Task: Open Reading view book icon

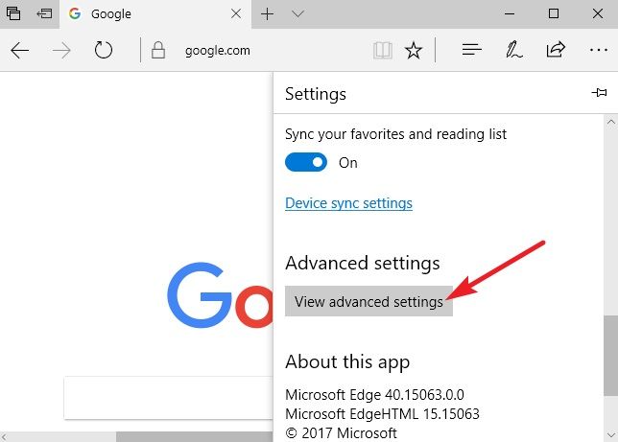Action: coord(381,51)
